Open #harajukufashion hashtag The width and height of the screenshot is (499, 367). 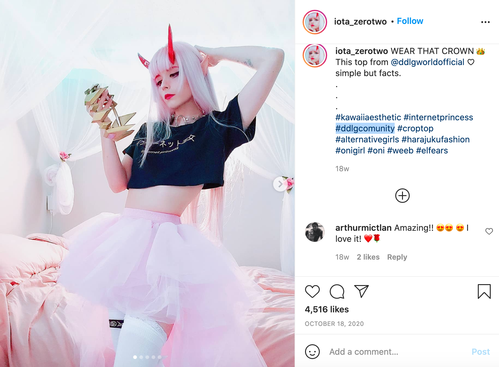[435, 140]
